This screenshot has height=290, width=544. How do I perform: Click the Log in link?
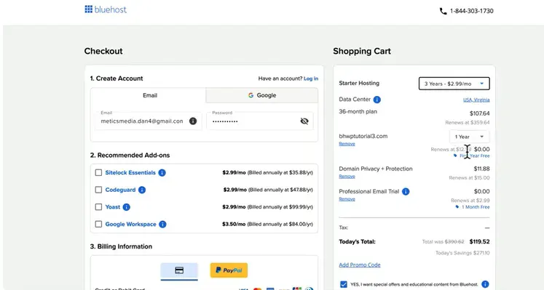tap(311, 78)
